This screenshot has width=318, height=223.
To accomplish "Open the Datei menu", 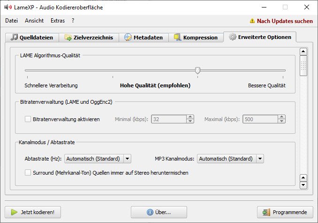I will [11, 21].
